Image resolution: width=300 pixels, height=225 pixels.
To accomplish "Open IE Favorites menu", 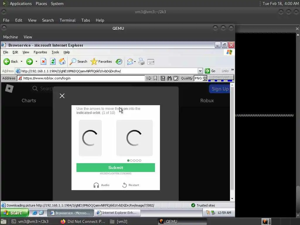I will 40,52.
